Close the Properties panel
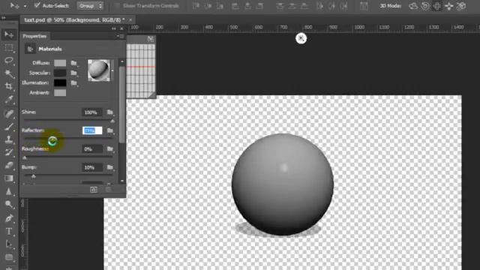 click(121, 28)
